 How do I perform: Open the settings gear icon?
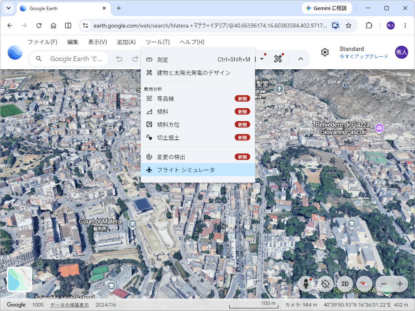(x=325, y=52)
